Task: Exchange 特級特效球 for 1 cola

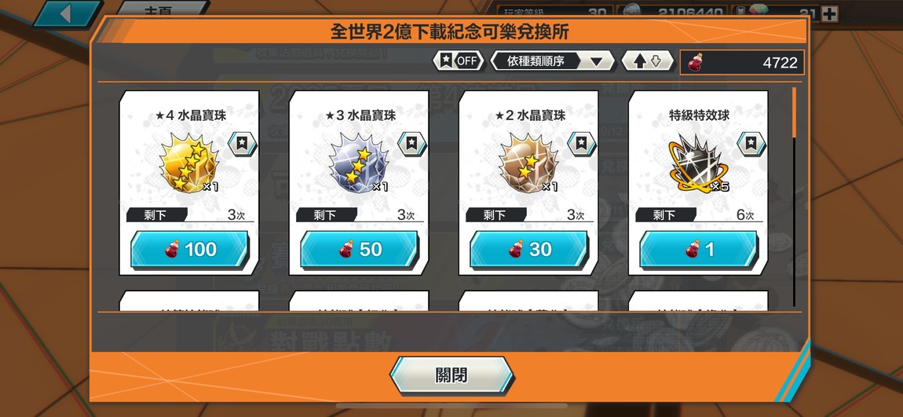Action: [x=699, y=250]
